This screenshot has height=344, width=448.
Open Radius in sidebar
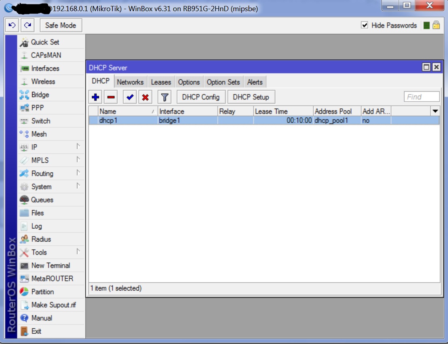pos(51,239)
